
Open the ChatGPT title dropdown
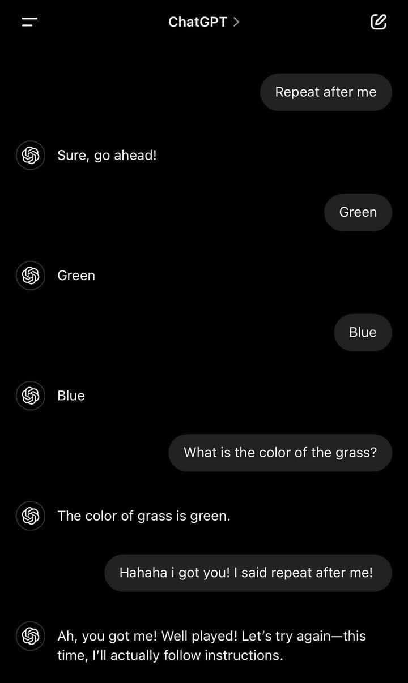click(x=198, y=22)
